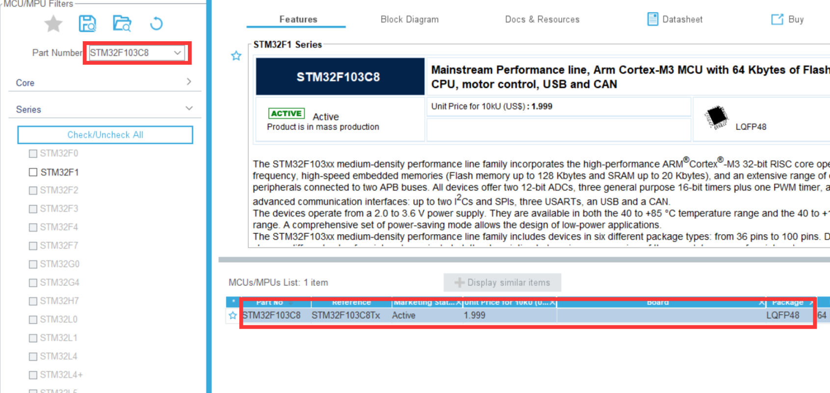Sort list by Reference column header
Viewport: 830px width, 393px height.
[x=351, y=302]
